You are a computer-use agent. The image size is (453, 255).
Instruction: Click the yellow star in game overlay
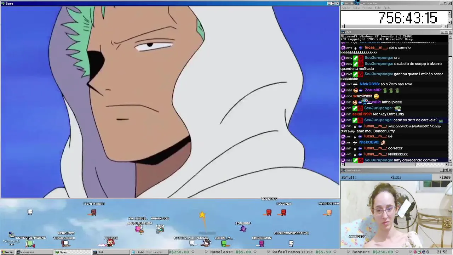[x=202, y=215]
